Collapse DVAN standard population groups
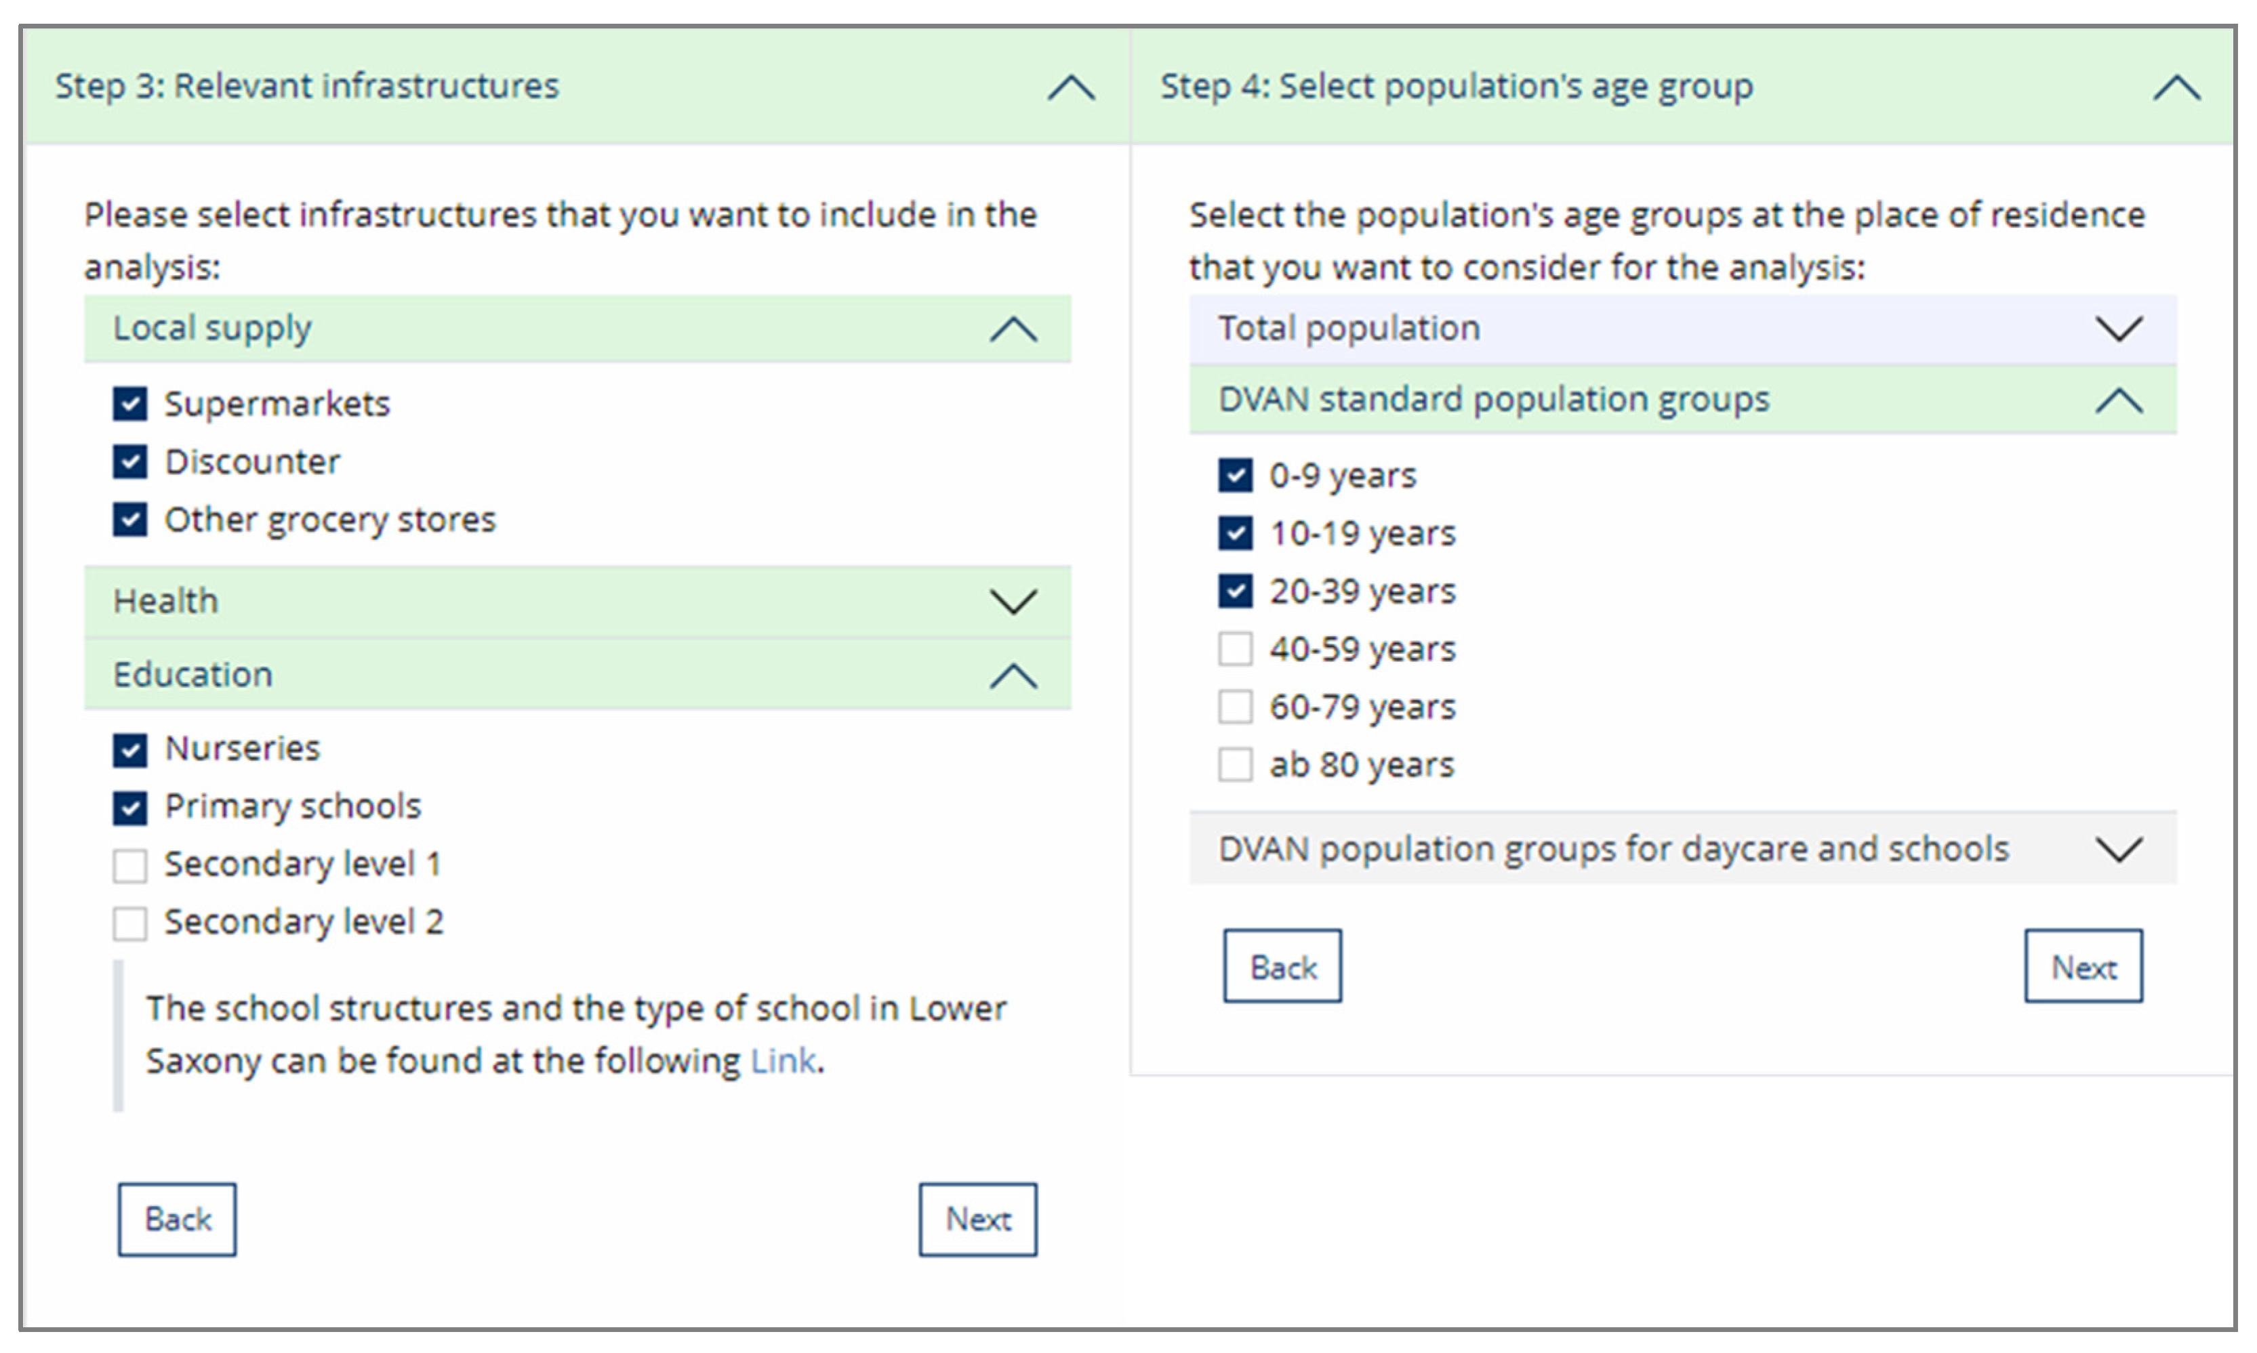The image size is (2257, 1353). (2117, 400)
